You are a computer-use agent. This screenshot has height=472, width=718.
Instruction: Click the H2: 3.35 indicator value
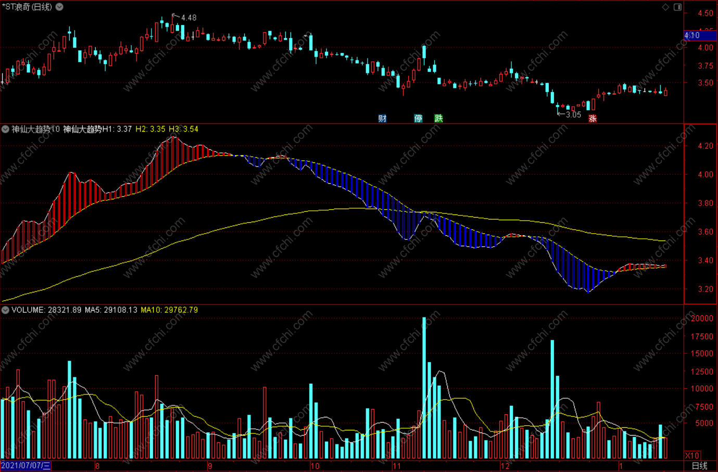pos(150,129)
